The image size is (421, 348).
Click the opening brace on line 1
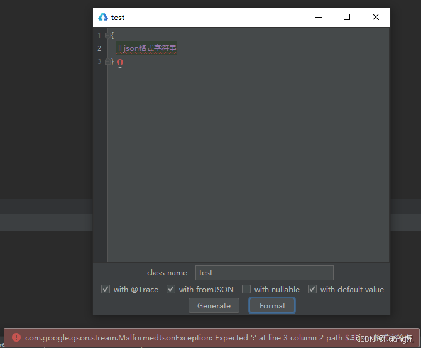(112, 35)
